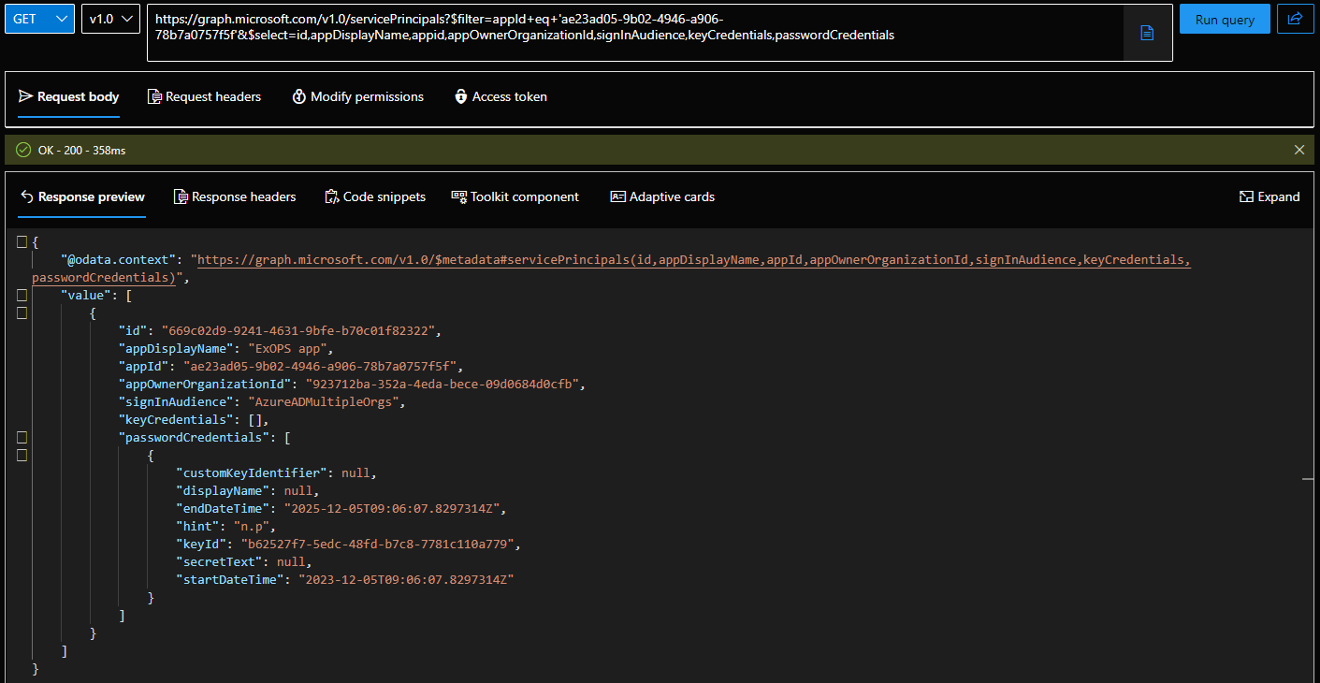Show the Adaptive cards tab

(661, 196)
